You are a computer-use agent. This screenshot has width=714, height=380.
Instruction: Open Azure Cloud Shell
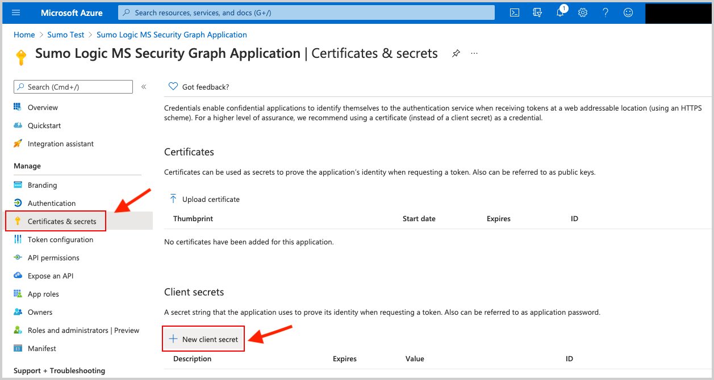pyautogui.click(x=514, y=12)
